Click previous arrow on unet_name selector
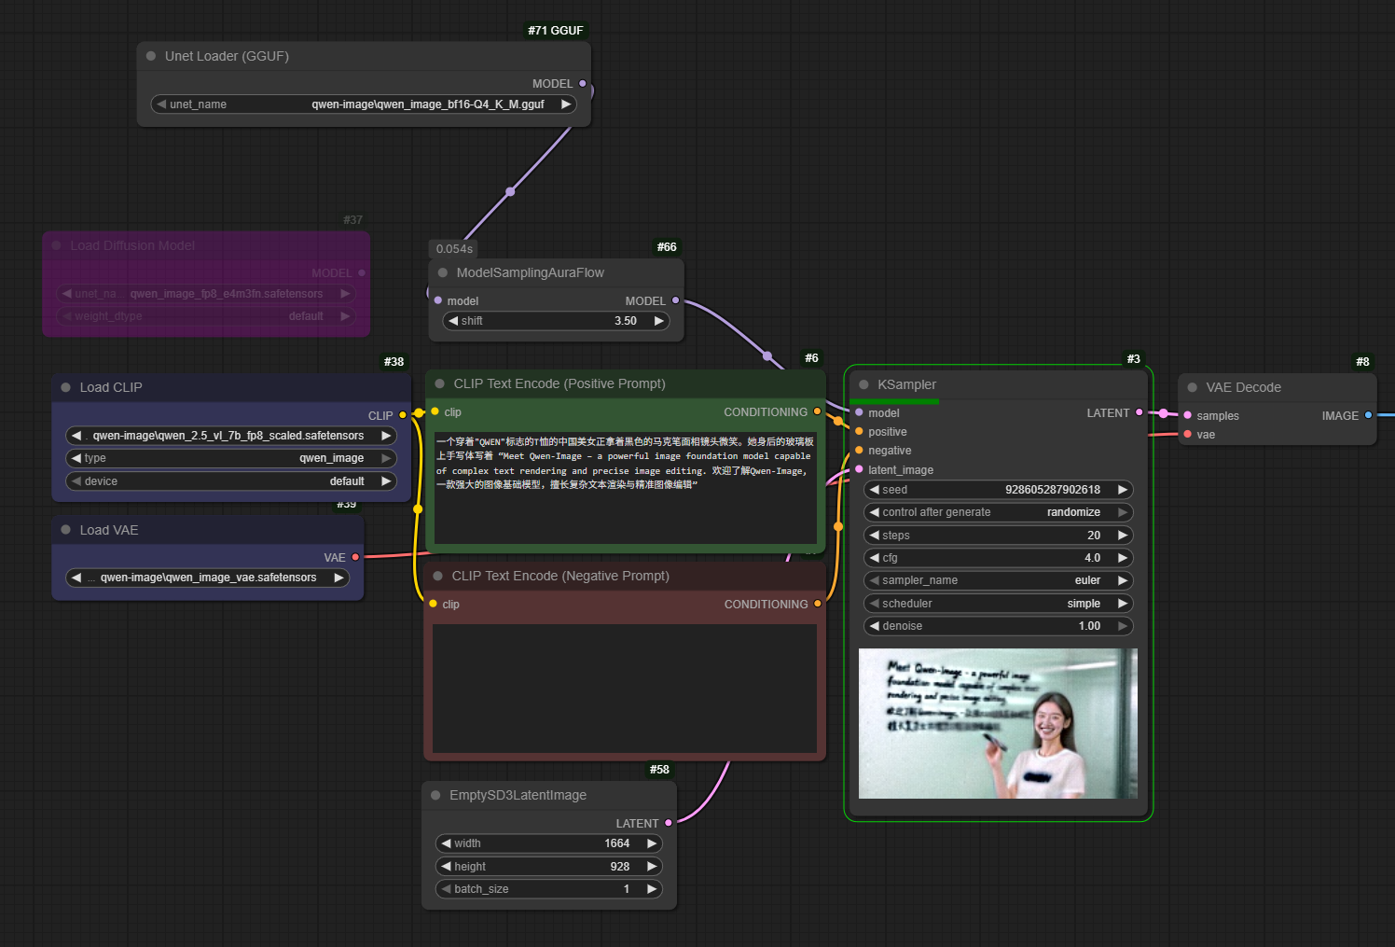This screenshot has height=947, width=1395. 162,104
